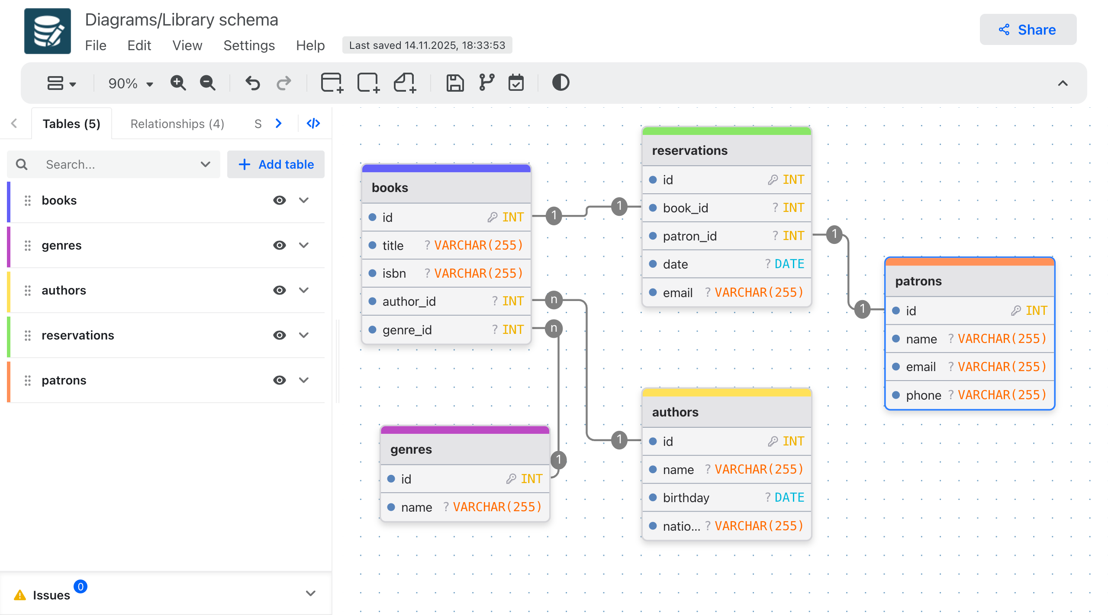Toggle visibility of the authors table
This screenshot has height=615, width=1108.
(x=280, y=290)
